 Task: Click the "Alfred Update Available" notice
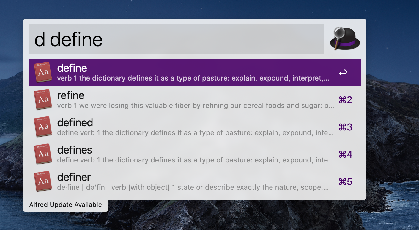point(65,205)
